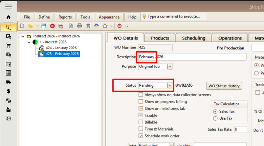Switch to the Scheduling tab

point(194,38)
